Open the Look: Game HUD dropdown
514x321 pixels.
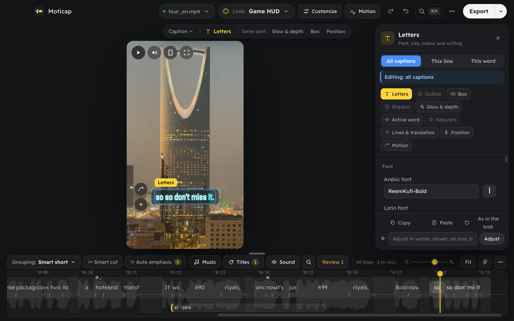click(x=256, y=11)
